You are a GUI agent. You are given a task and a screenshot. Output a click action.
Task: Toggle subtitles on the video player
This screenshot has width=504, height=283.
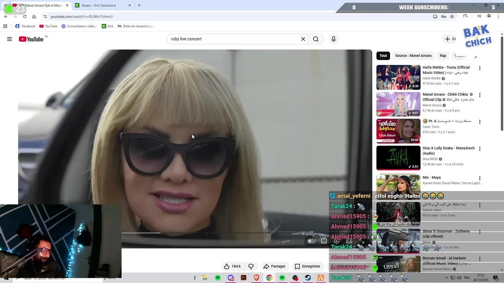tap(324, 241)
